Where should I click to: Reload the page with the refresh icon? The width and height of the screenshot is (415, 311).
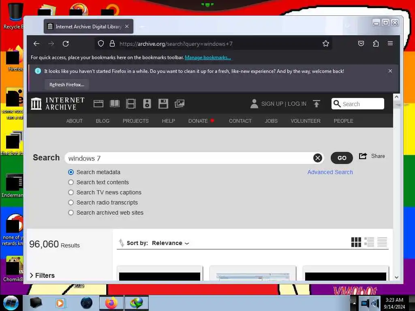point(66,44)
